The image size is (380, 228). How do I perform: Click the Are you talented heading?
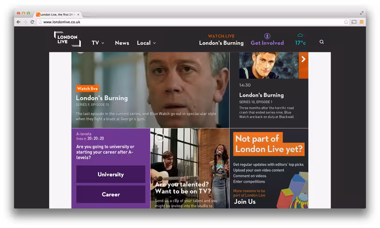183,188
